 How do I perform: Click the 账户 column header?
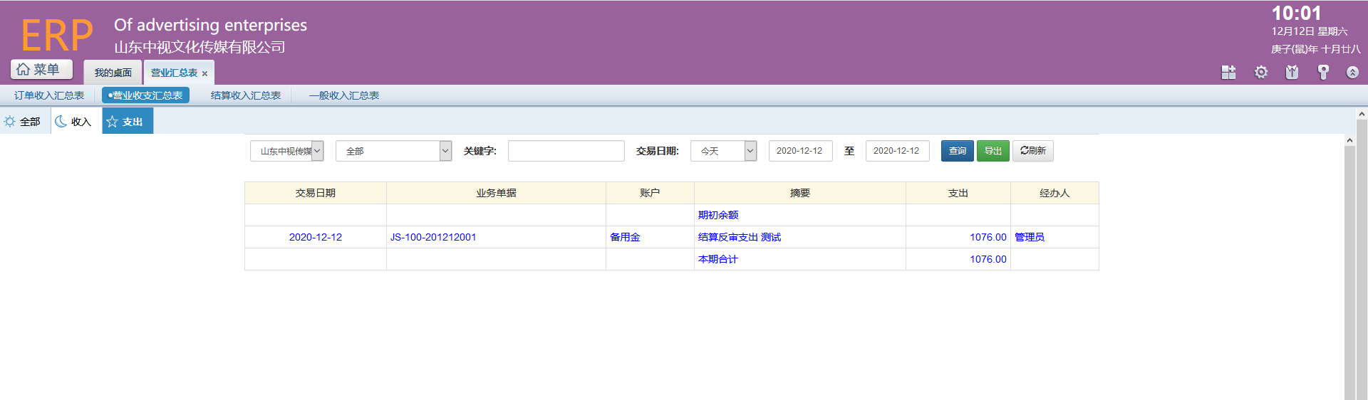[x=650, y=193]
